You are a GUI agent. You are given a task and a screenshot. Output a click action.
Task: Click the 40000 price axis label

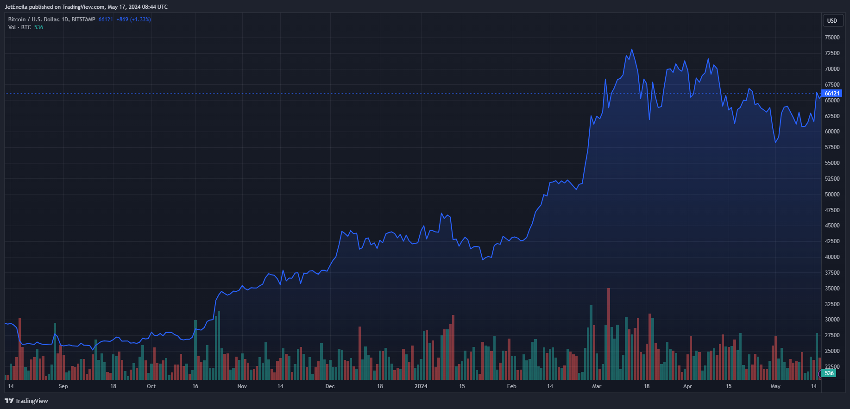[x=832, y=257]
